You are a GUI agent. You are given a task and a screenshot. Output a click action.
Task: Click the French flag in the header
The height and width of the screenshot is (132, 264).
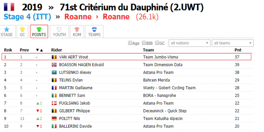(9, 7)
